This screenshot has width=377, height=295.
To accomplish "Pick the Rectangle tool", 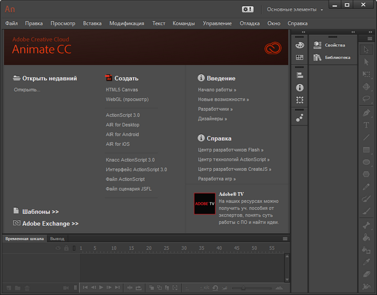I will (x=366, y=150).
